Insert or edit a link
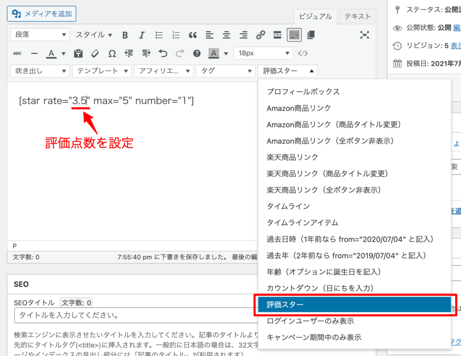Screen dimensions: 461x356 (x=261, y=35)
